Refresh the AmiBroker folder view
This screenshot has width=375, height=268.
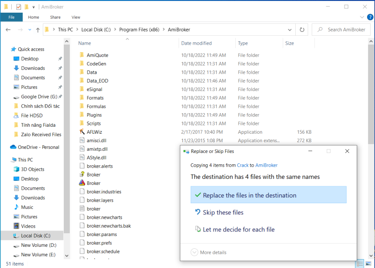[x=302, y=30]
